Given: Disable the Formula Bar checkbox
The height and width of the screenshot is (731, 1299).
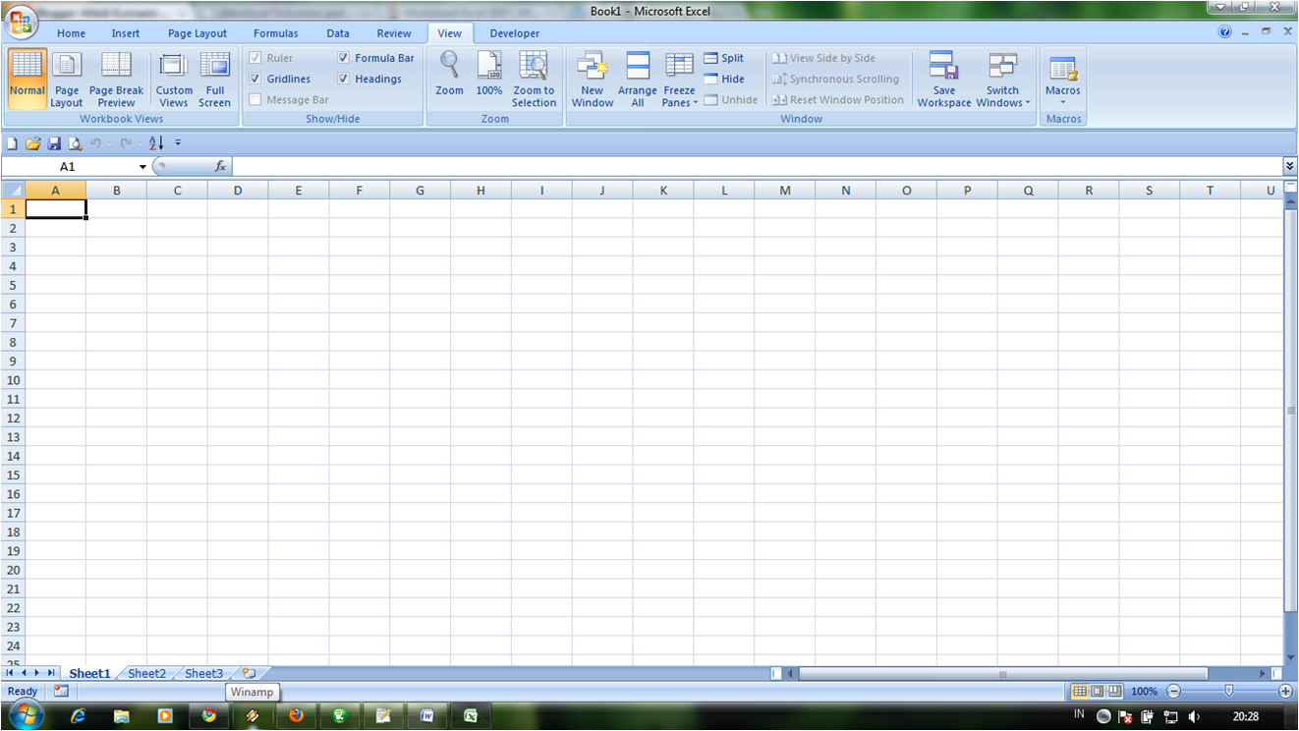Looking at the screenshot, I should tap(343, 57).
